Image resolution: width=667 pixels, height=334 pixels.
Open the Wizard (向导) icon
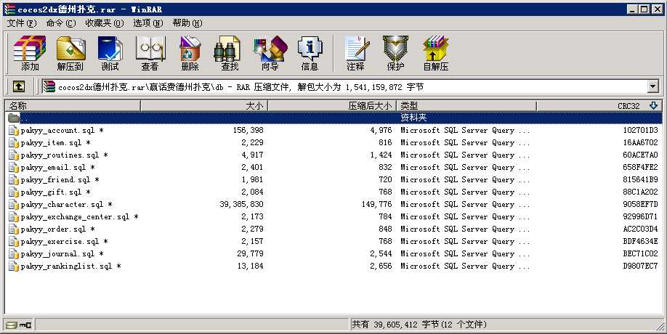pyautogui.click(x=270, y=54)
